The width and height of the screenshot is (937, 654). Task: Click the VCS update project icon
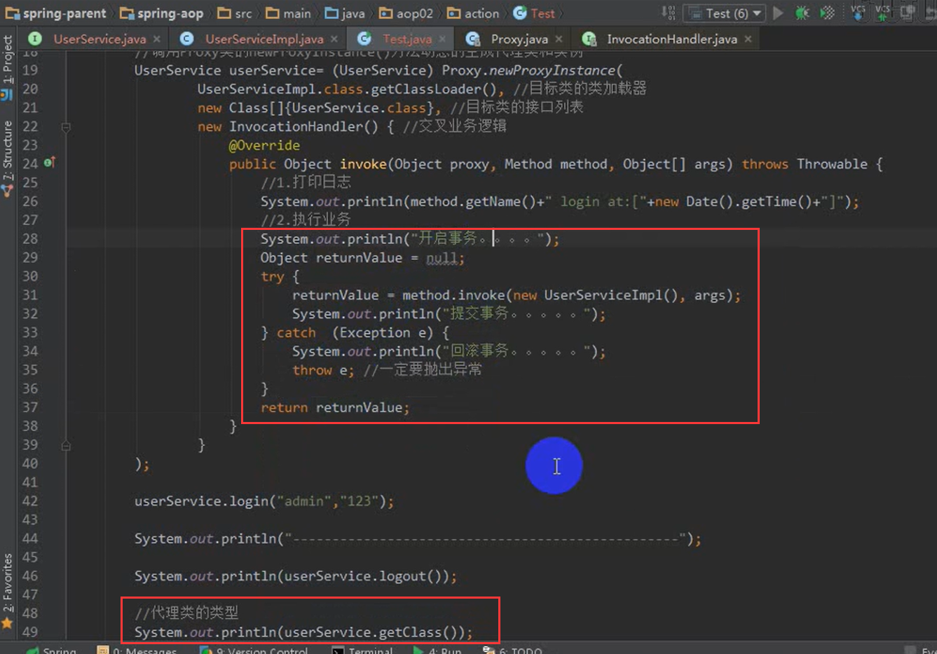[x=858, y=13]
